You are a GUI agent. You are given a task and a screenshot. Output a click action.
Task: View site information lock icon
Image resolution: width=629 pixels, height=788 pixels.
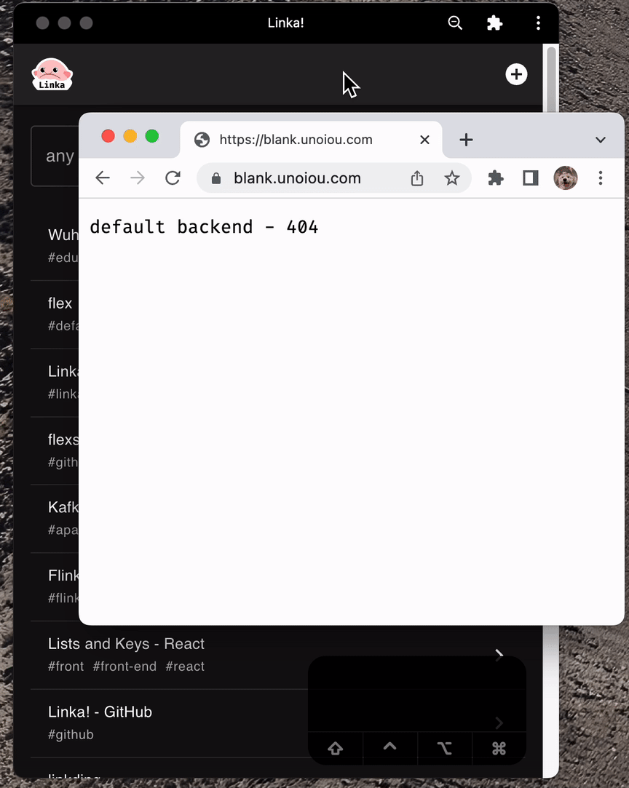click(216, 178)
